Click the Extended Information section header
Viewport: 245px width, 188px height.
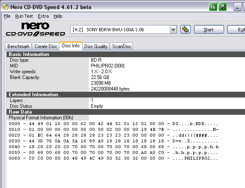click(126, 95)
